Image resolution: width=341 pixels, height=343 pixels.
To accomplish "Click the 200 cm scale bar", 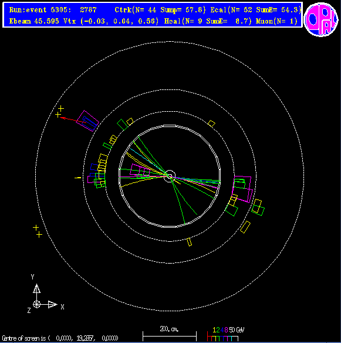I will click(x=170, y=336).
